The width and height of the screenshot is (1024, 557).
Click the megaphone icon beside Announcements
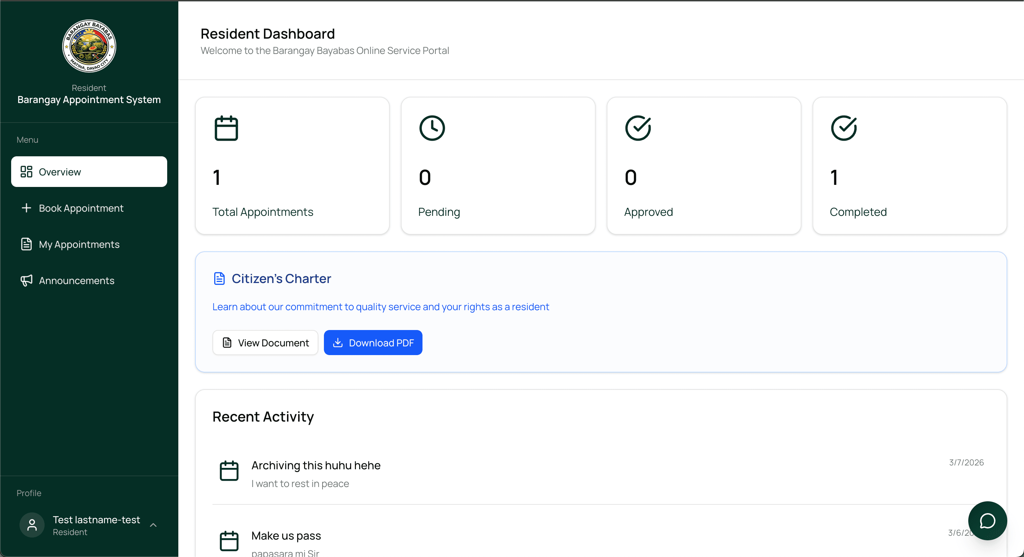(26, 280)
